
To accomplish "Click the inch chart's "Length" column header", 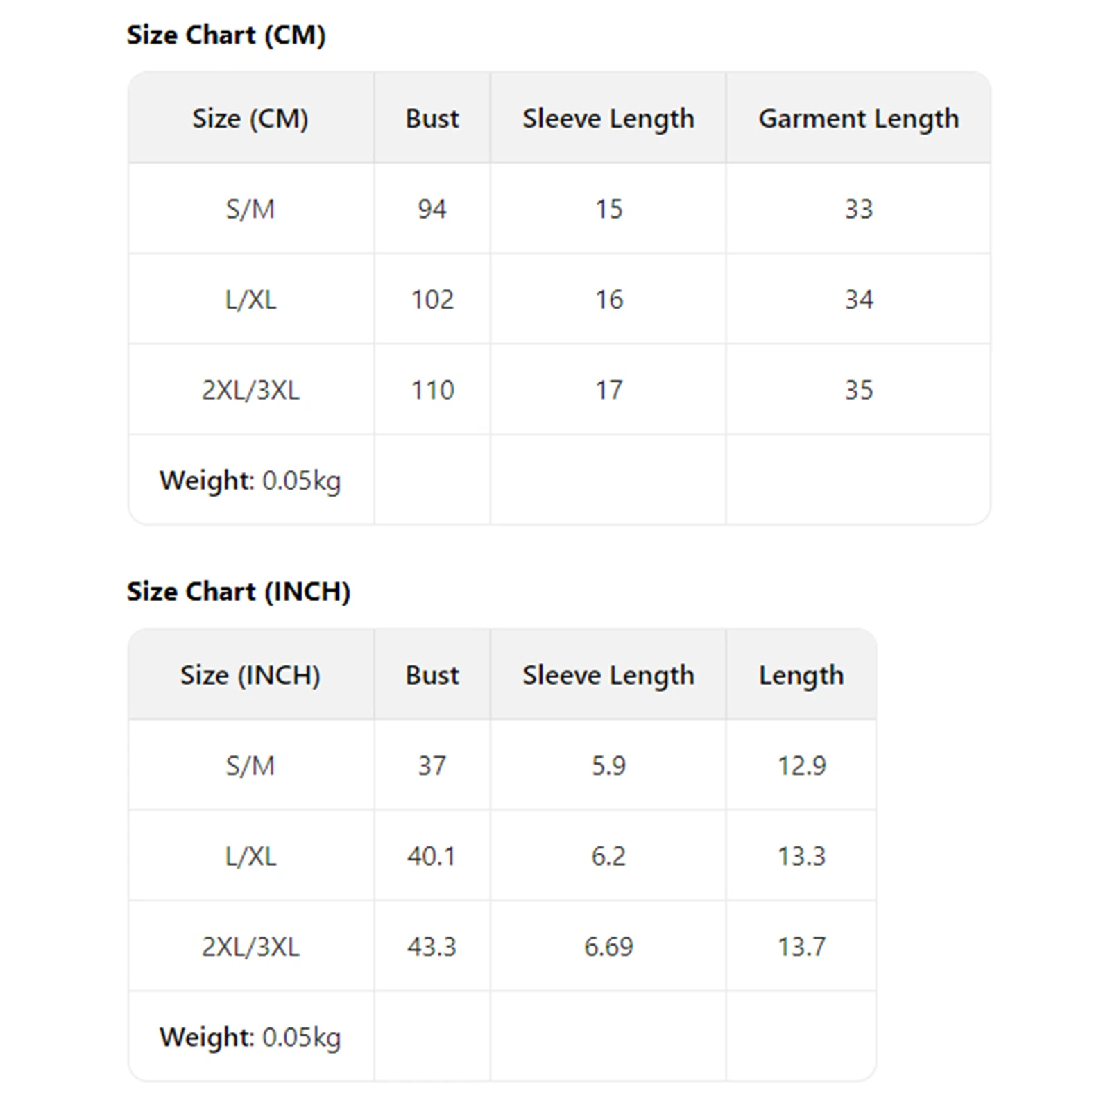I will [x=801, y=675].
